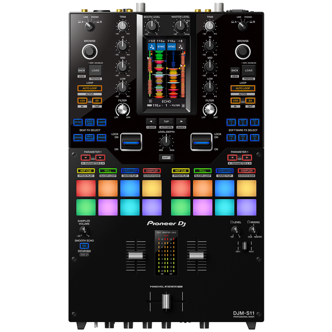This screenshot has width=332, height=332.
Task: Select the Vinyl Brake beat FX icon
Action: (90, 137)
